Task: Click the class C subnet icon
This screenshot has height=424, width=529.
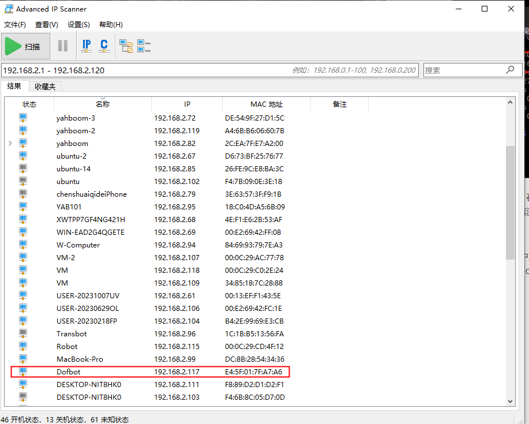Action: click(104, 46)
